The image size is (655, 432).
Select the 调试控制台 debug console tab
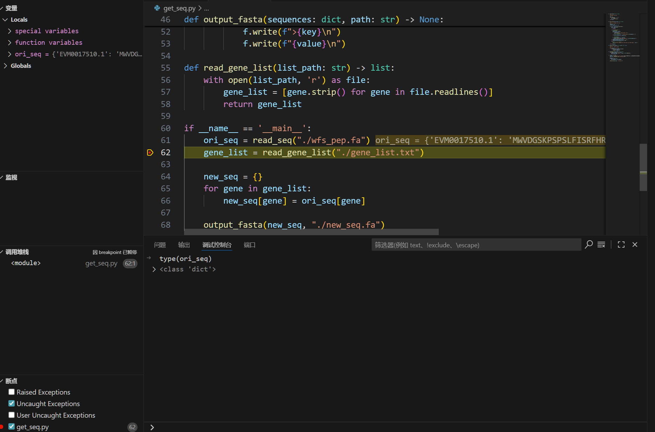217,245
